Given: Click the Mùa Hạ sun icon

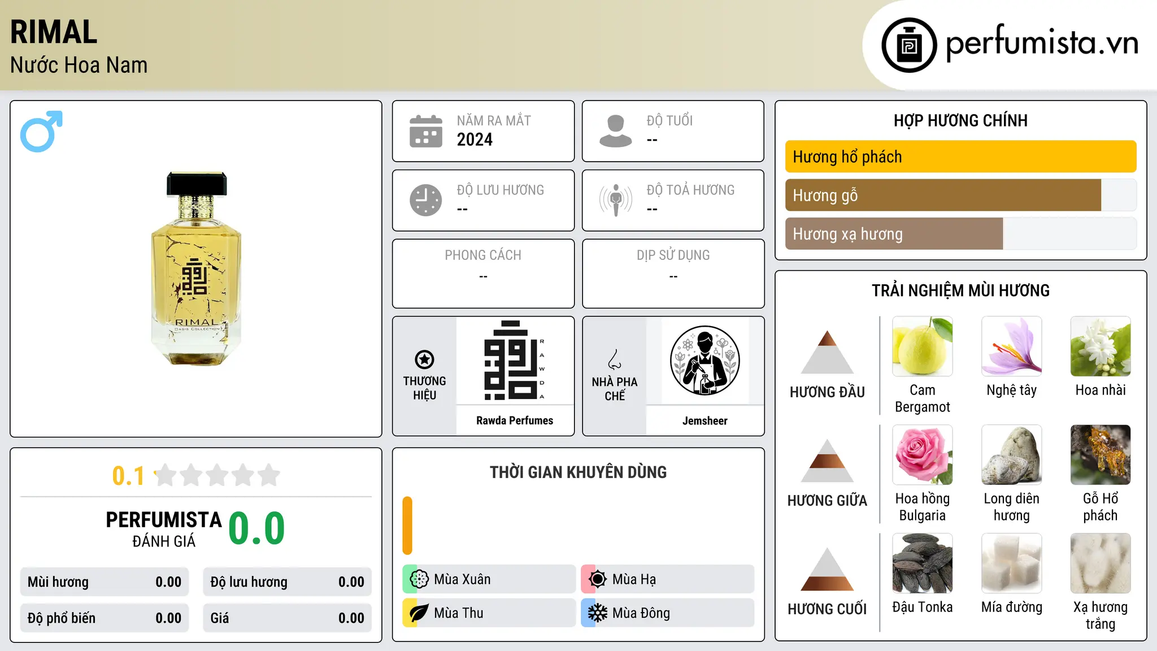Looking at the screenshot, I should point(598,579).
